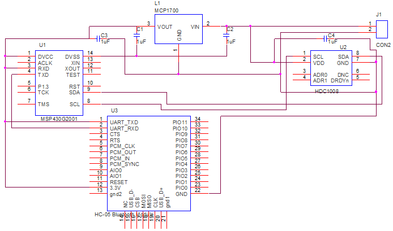Click the VIN pin label on MCP1700

pyautogui.click(x=195, y=27)
